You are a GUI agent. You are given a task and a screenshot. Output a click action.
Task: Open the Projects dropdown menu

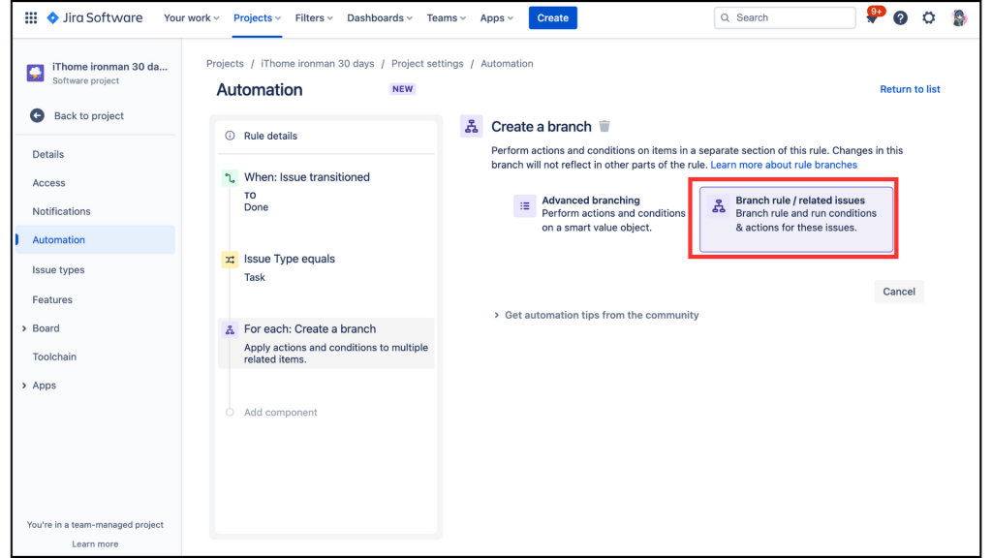[257, 17]
